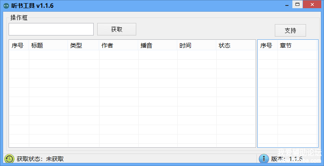Image resolution: width=324 pixels, height=166 pixels.
Task: Minimize the 听书工具 window
Action: pos(287,5)
